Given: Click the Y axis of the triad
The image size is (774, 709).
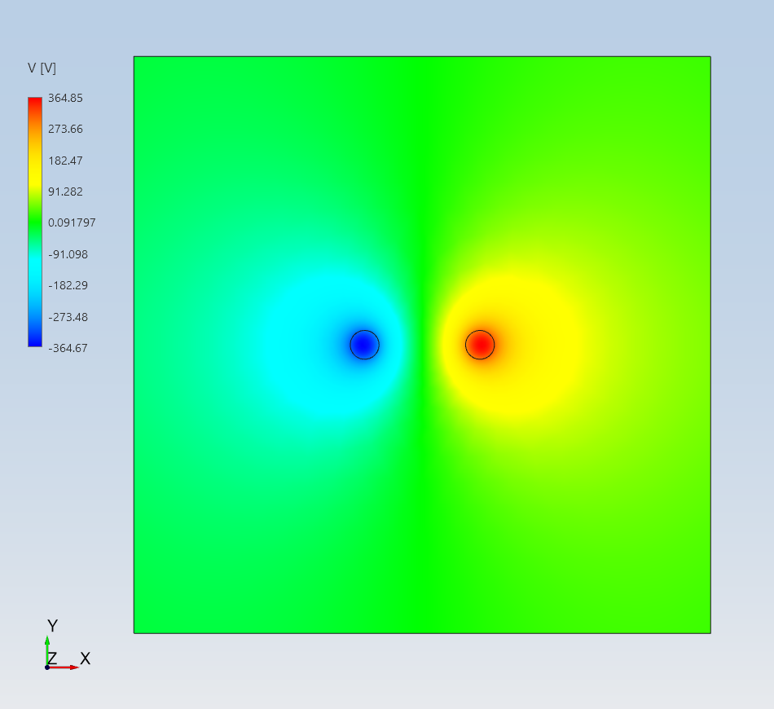Looking at the screenshot, I should coord(47,651).
